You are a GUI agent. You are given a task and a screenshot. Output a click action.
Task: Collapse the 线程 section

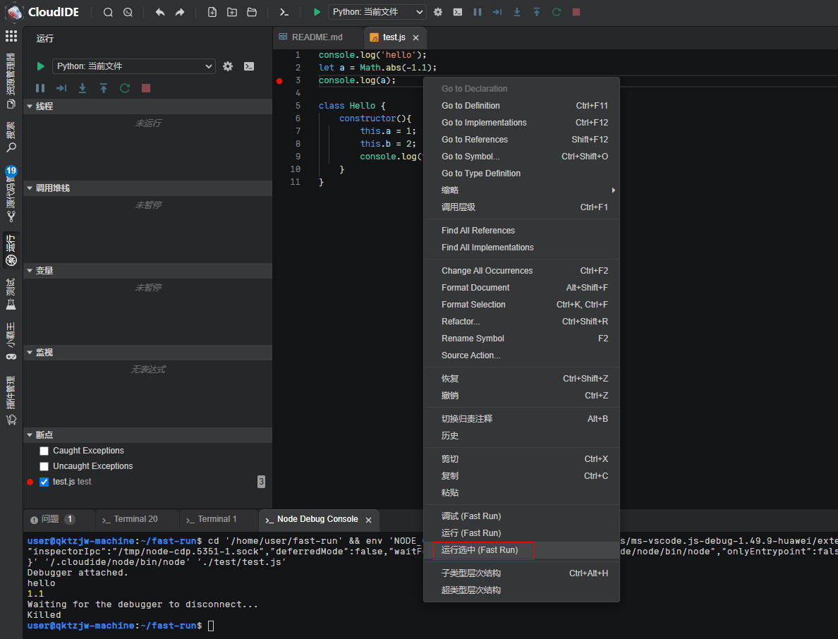(x=44, y=107)
